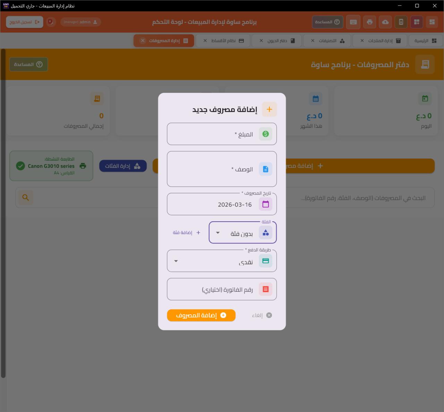Click the shapes icon in the الفئة field
The image size is (444, 412).
pos(266,233)
